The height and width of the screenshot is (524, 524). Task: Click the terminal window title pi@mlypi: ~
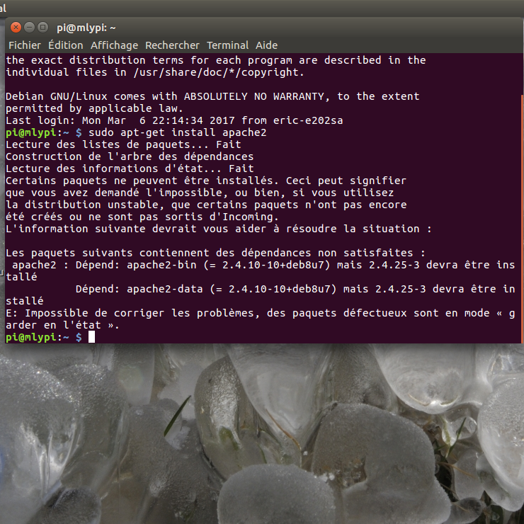pos(86,28)
